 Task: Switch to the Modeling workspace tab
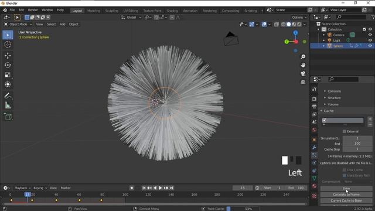click(94, 11)
